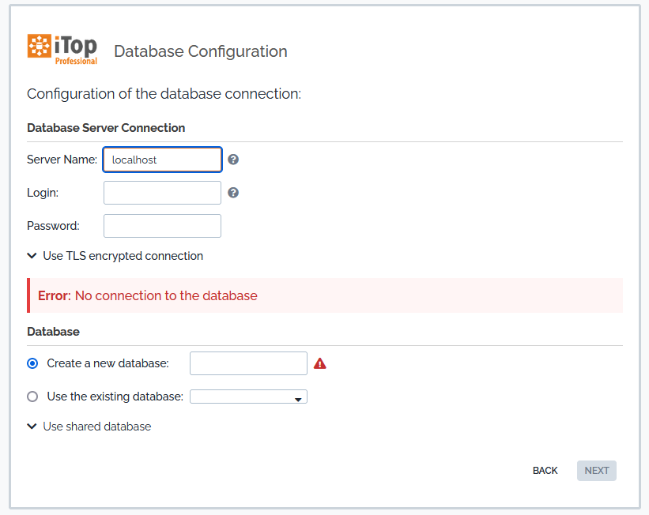The height and width of the screenshot is (515, 649).
Task: Select the Create a new database option
Action: tap(32, 363)
